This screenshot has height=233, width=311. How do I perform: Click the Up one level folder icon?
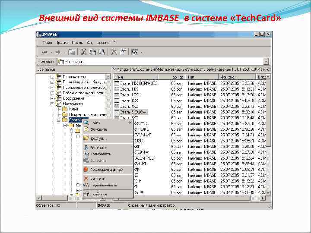pos(71,52)
